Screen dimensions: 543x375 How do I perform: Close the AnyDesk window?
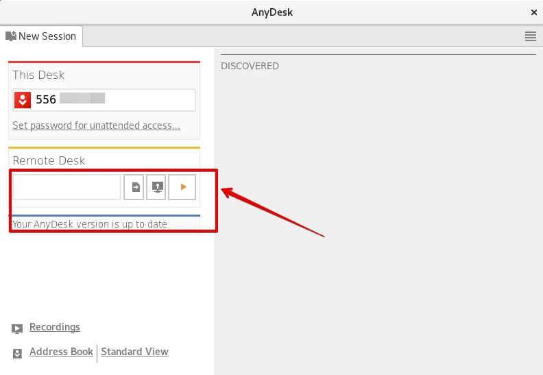(x=533, y=12)
